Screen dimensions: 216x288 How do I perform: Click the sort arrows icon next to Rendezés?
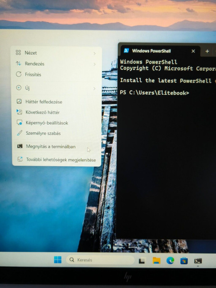click(x=19, y=63)
